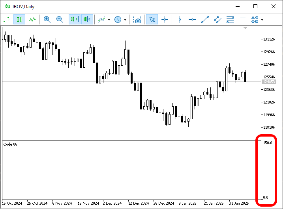
Task: Select the arrow cursor tool
Action: coord(152,19)
